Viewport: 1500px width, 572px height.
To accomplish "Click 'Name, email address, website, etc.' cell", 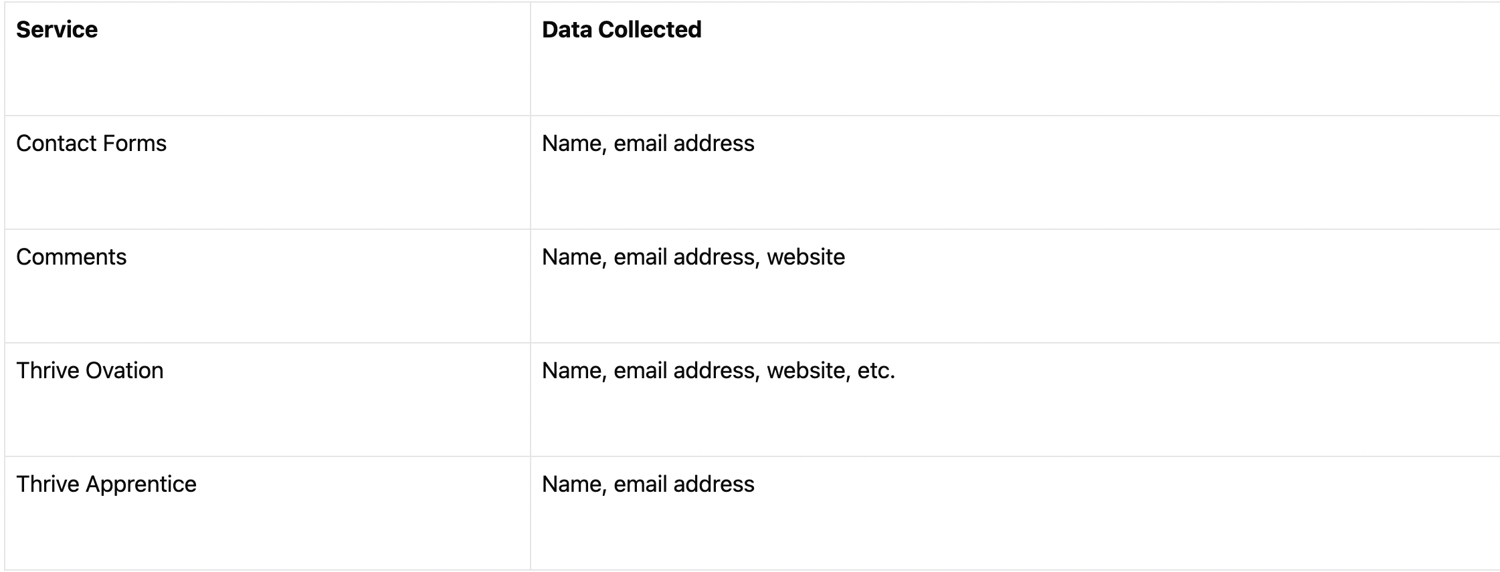I will coord(1015,400).
